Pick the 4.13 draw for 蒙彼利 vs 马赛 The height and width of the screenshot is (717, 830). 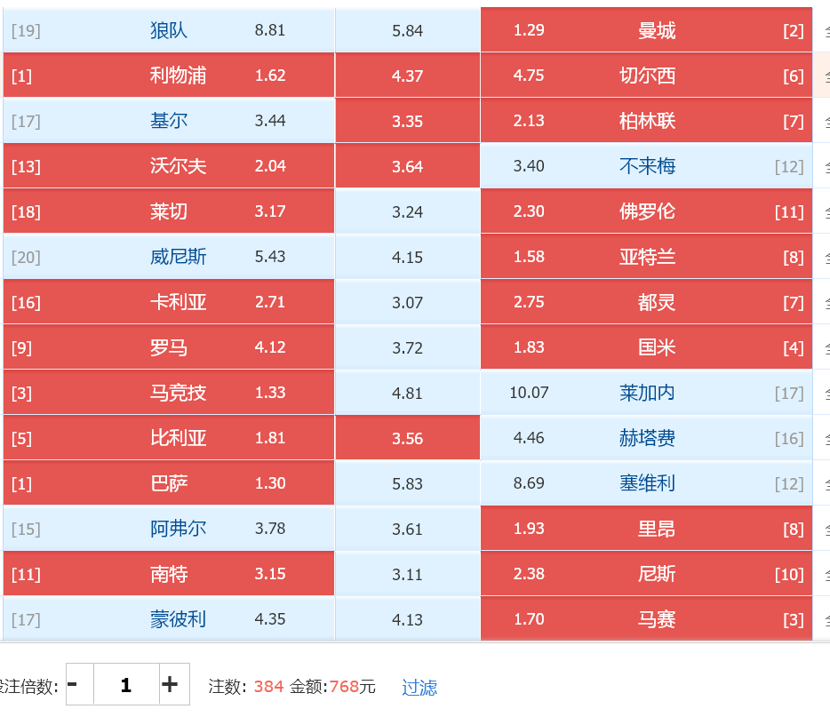click(408, 619)
